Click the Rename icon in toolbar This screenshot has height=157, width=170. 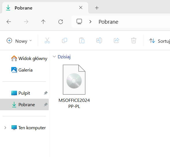tap(99, 40)
